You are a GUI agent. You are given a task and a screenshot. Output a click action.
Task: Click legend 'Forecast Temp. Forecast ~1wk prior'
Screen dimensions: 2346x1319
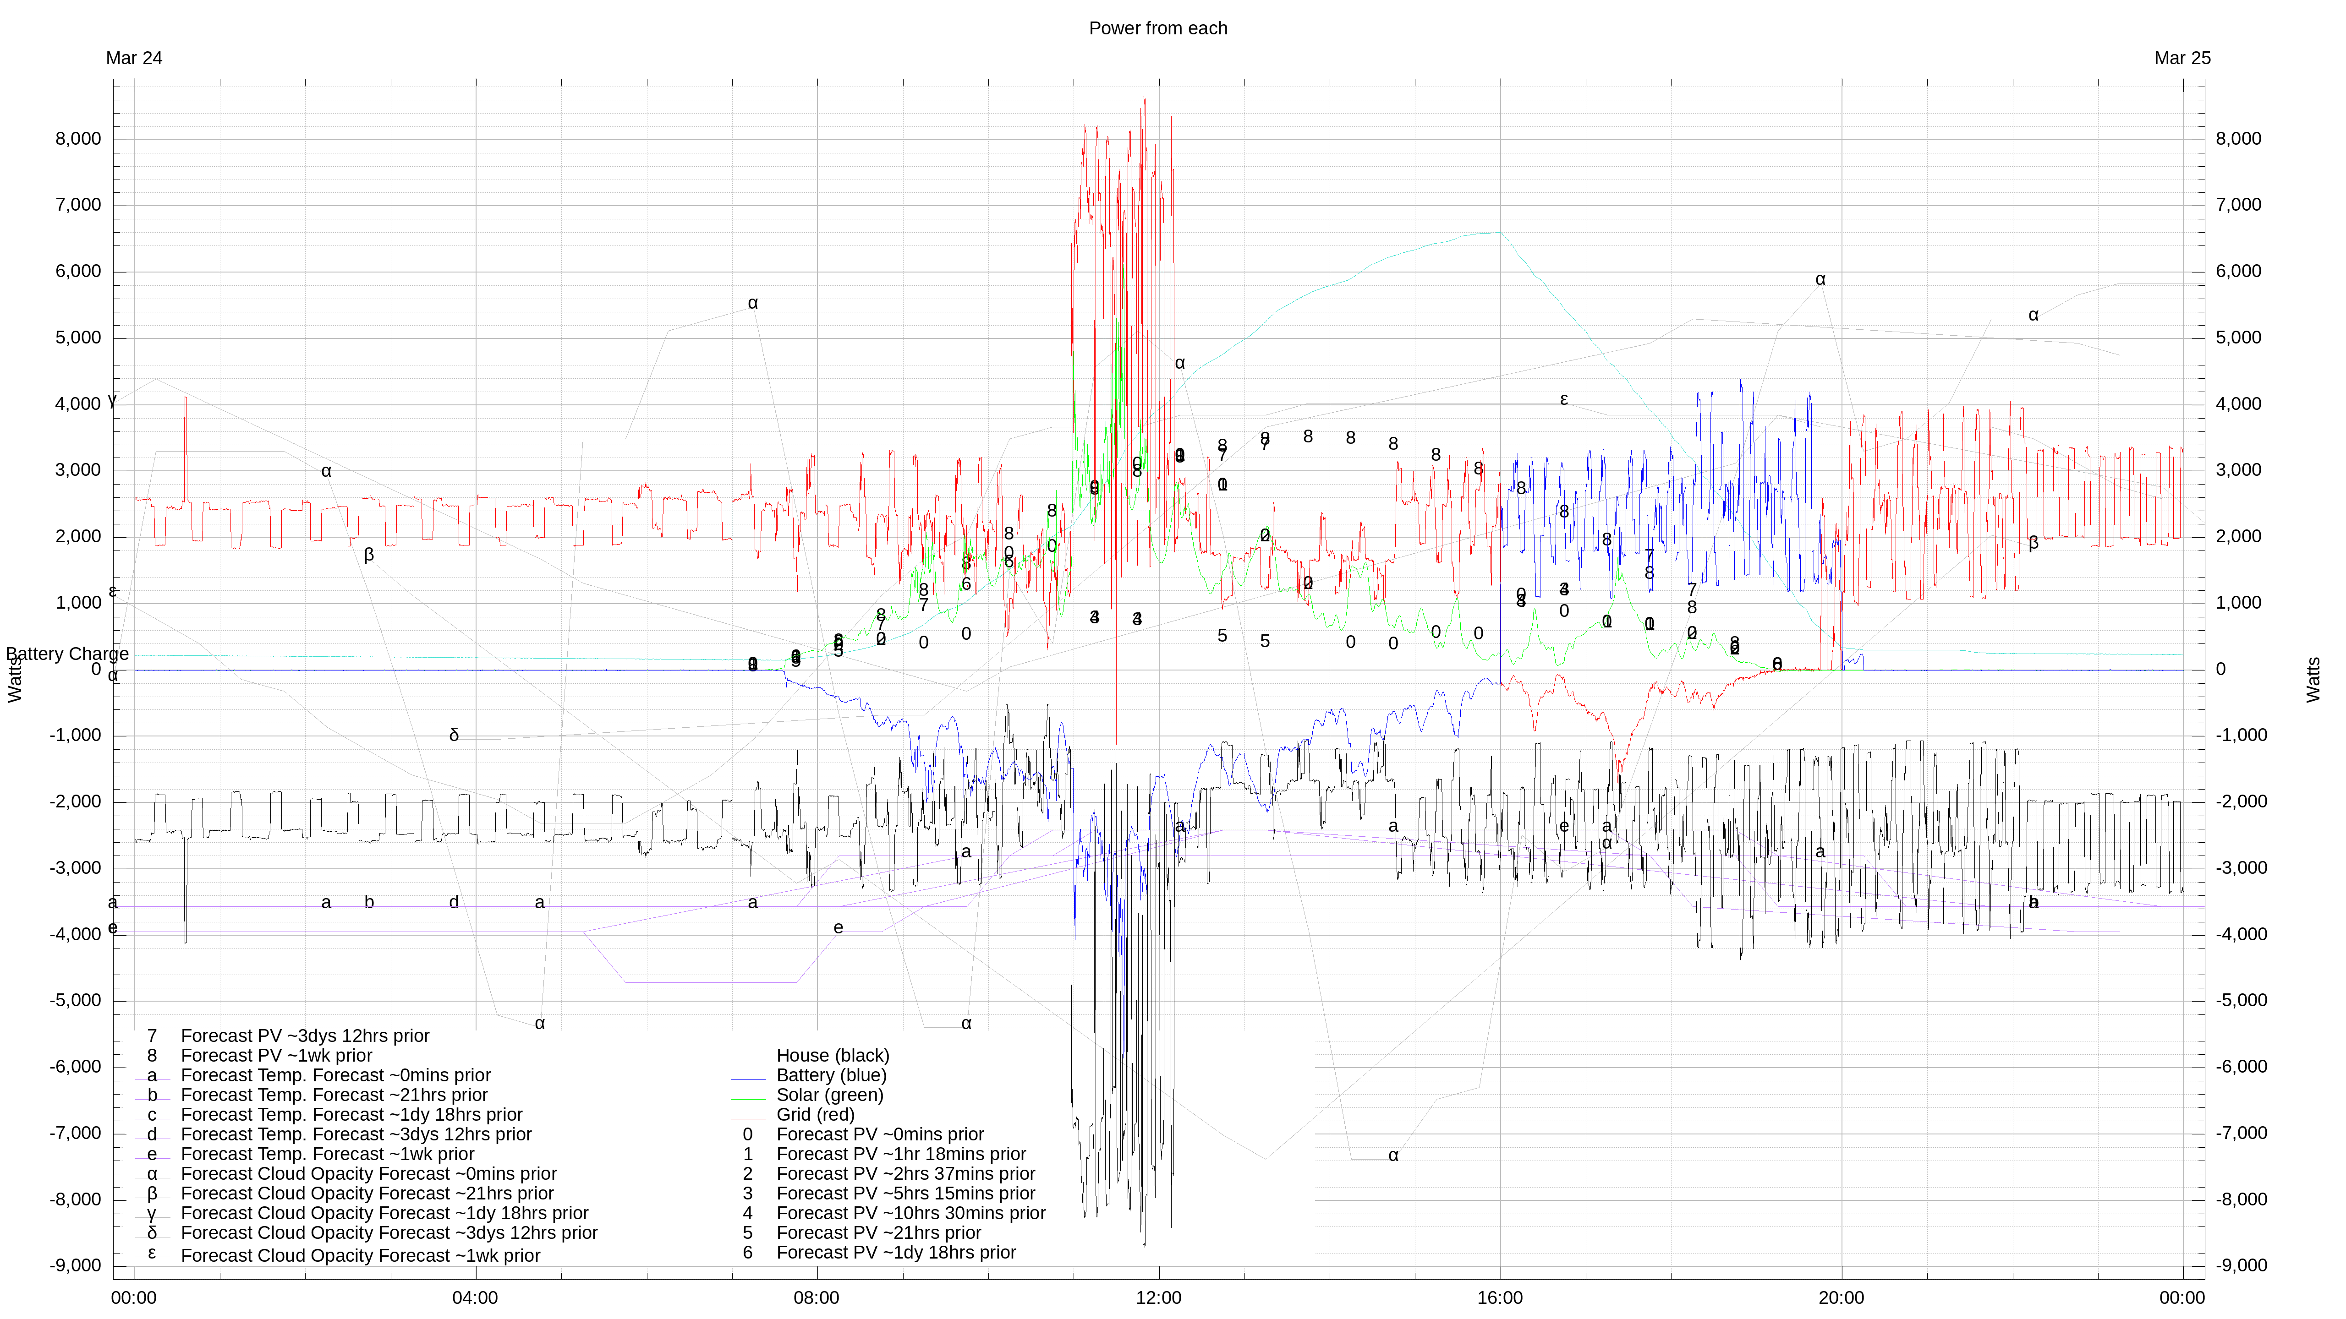point(328,1154)
